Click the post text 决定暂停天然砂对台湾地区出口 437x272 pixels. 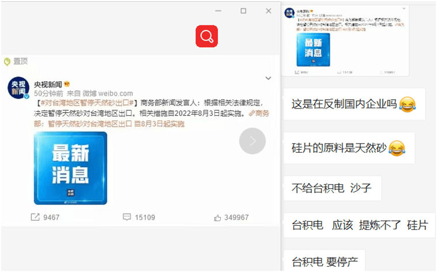coord(83,114)
